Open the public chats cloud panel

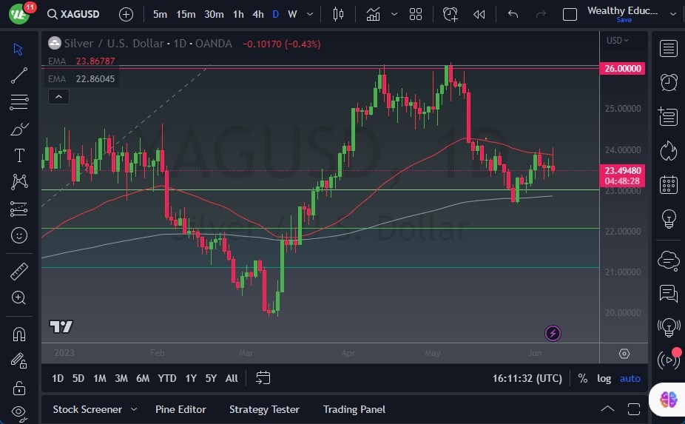pyautogui.click(x=669, y=260)
